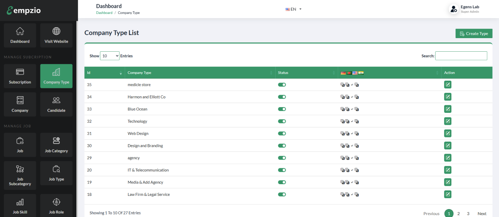Click German translate icon for agency row

coord(342,158)
